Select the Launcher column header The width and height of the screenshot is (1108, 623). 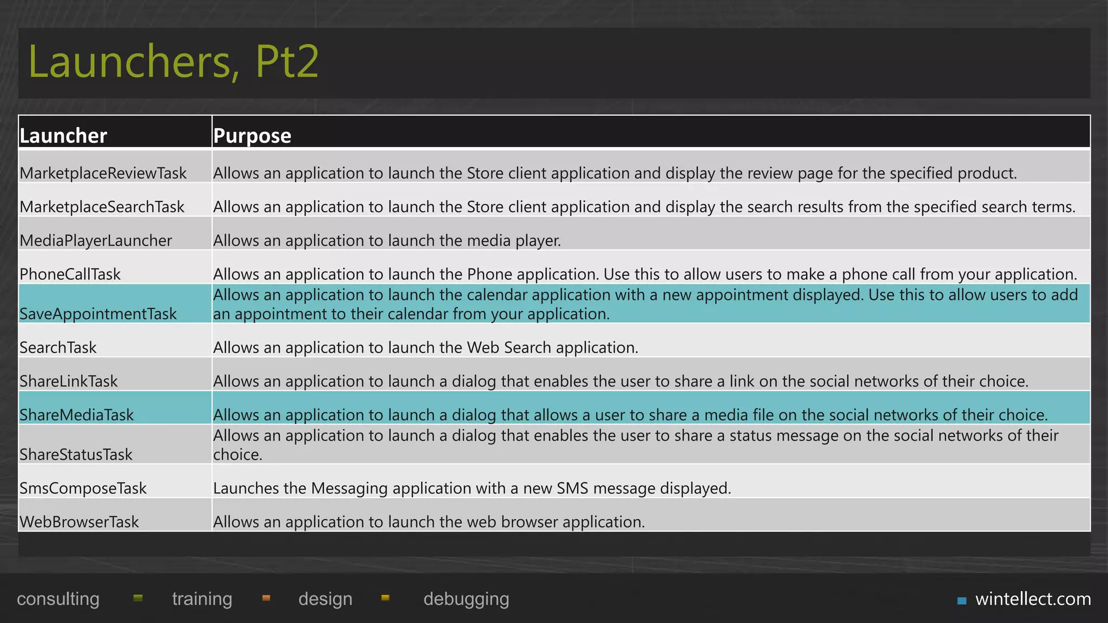click(64, 135)
